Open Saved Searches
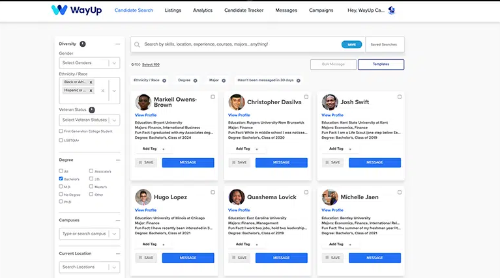 384,44
